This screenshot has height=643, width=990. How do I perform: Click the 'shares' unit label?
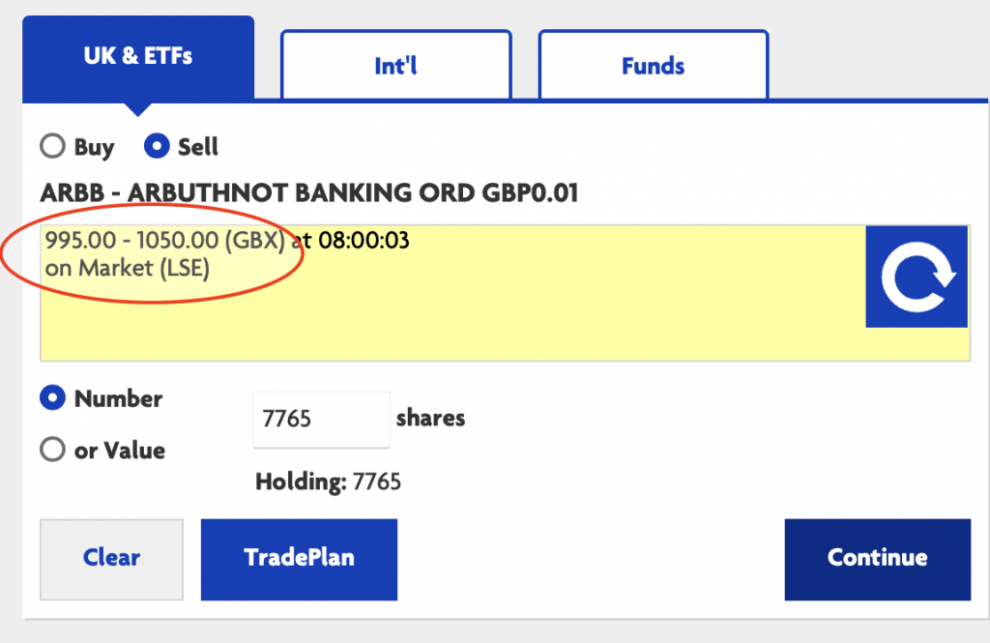tap(430, 419)
